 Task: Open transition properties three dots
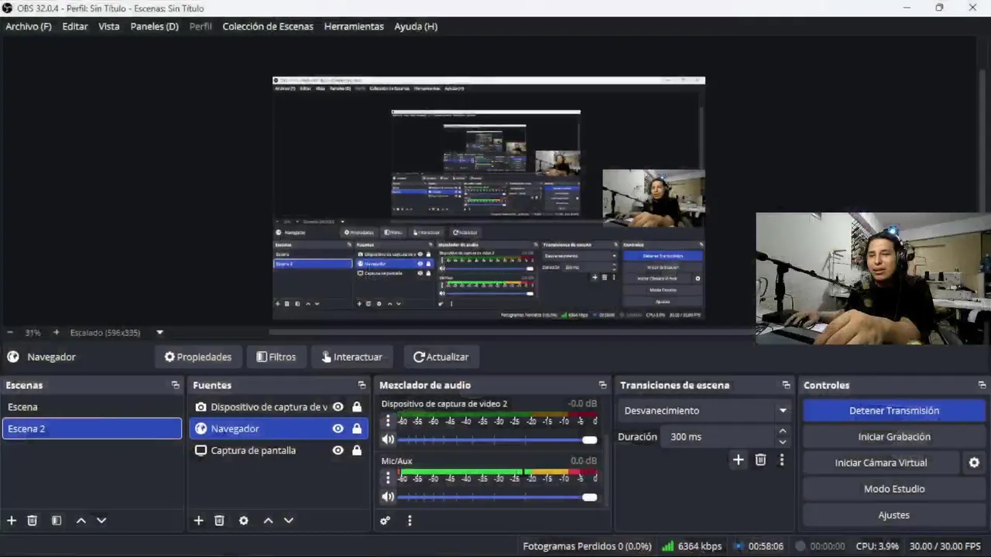[781, 460]
